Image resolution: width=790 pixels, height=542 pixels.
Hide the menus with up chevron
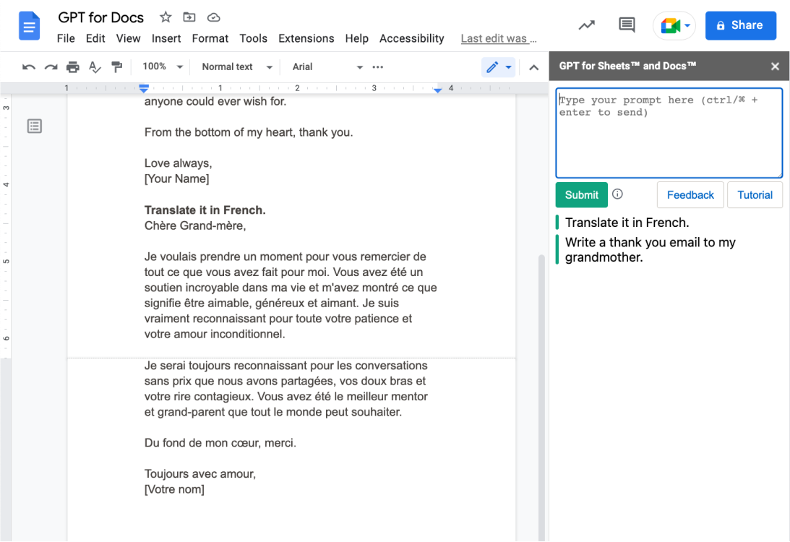coord(533,67)
